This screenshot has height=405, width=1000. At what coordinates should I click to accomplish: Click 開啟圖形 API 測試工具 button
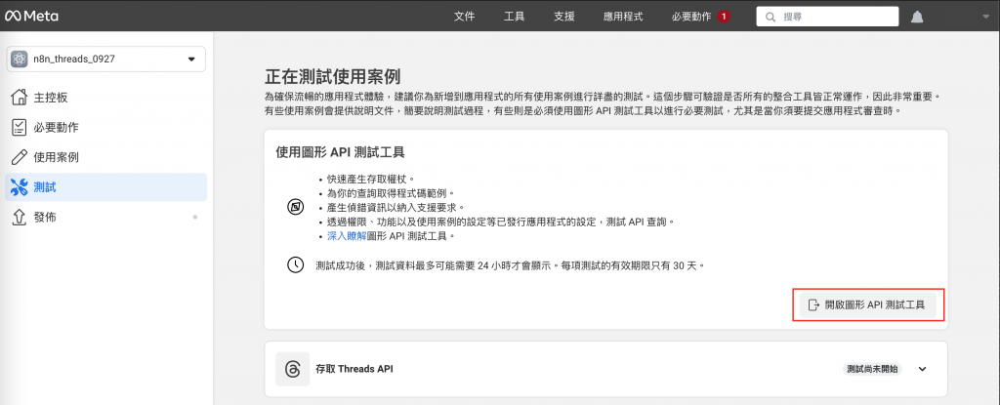pos(868,304)
